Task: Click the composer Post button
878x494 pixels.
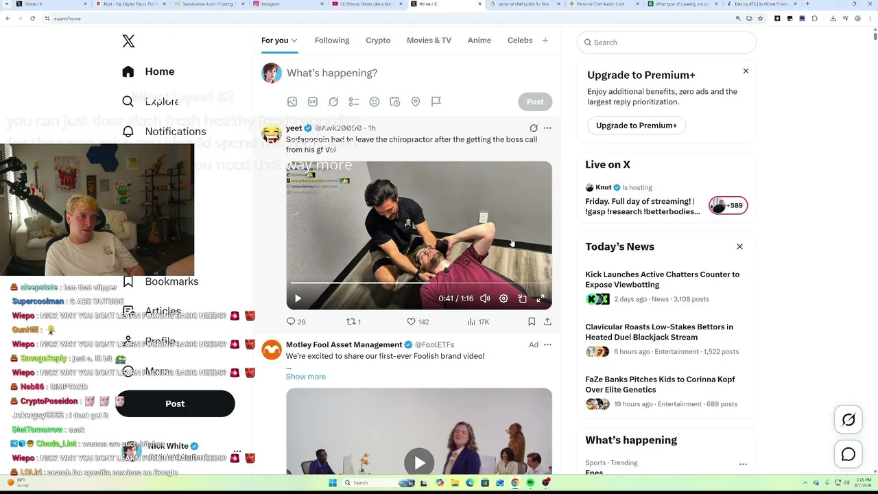Action: [535, 102]
